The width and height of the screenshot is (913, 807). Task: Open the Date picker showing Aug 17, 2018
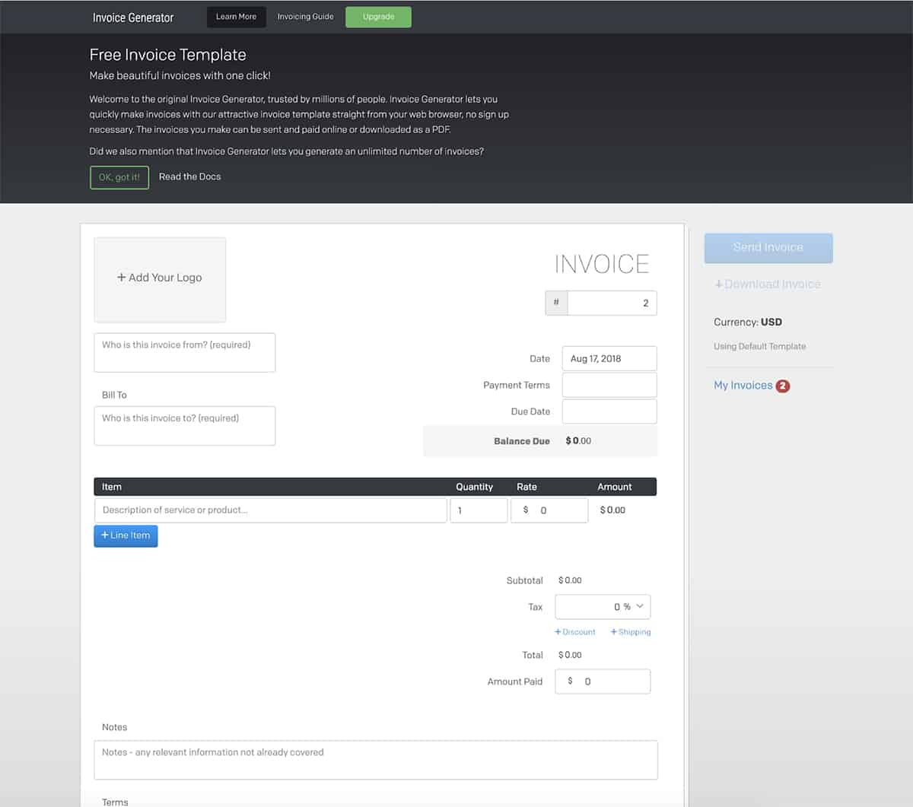[x=609, y=358]
